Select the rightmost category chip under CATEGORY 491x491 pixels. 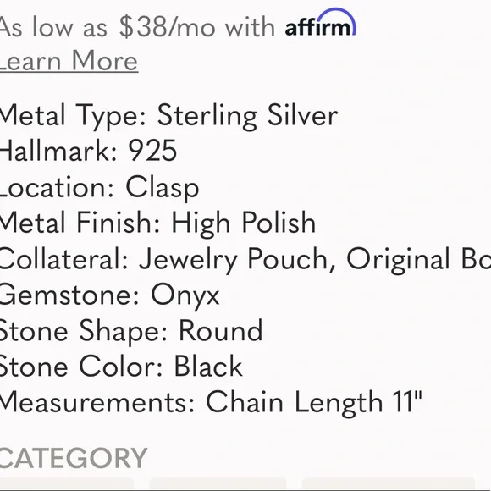click(x=389, y=484)
